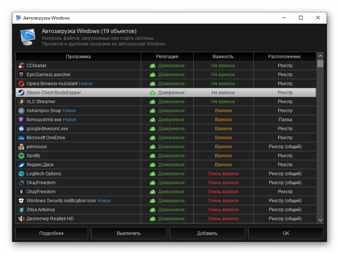Click the large computer icon in header

point(28,37)
